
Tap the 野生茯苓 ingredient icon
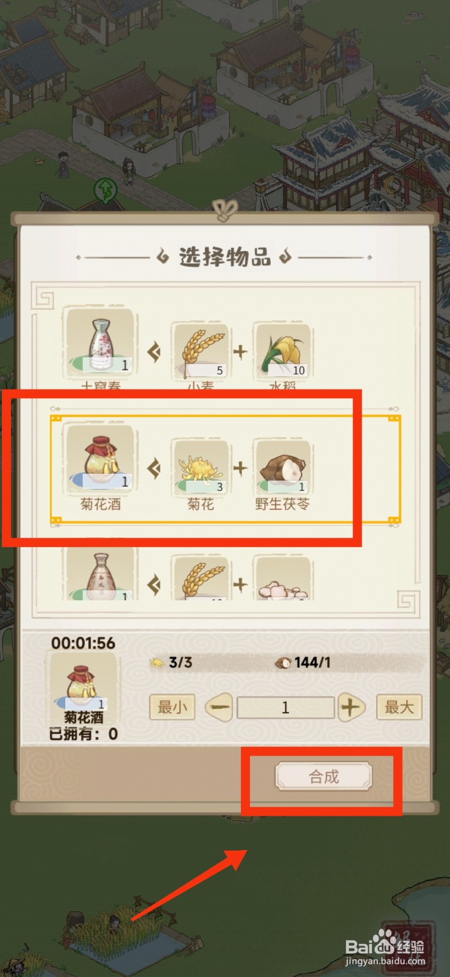[282, 467]
